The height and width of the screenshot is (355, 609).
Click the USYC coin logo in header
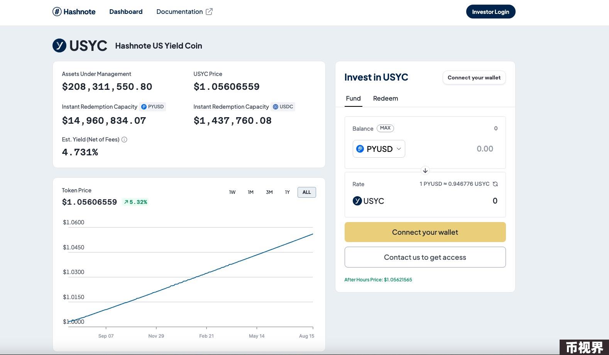(59, 45)
